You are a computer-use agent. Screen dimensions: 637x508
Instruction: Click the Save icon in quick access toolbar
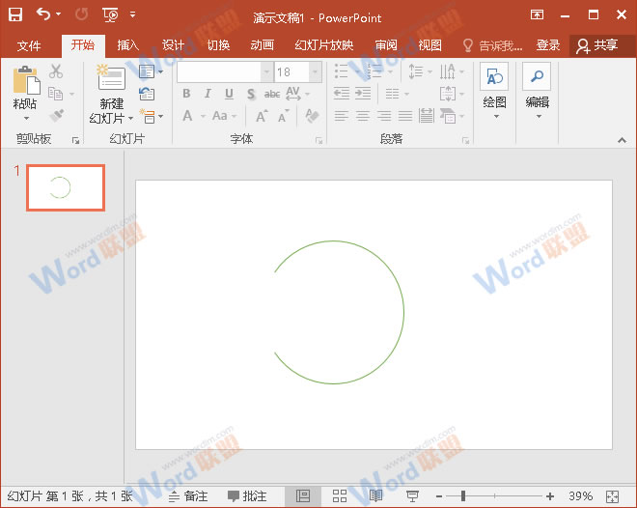(x=15, y=14)
